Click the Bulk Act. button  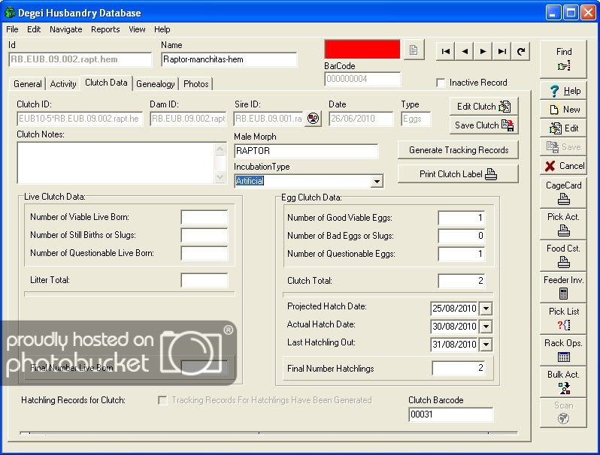(563, 381)
